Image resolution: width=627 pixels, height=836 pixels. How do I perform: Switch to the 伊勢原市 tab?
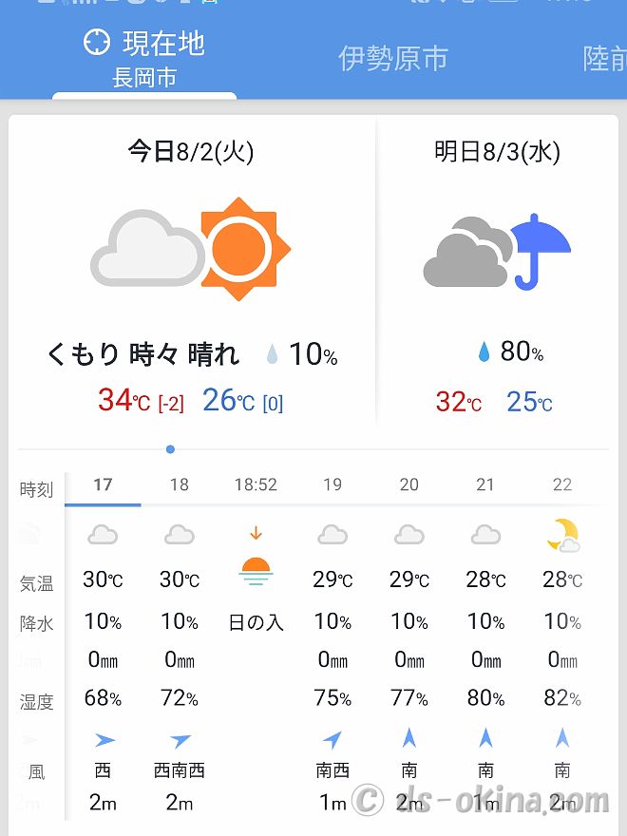pos(393,58)
